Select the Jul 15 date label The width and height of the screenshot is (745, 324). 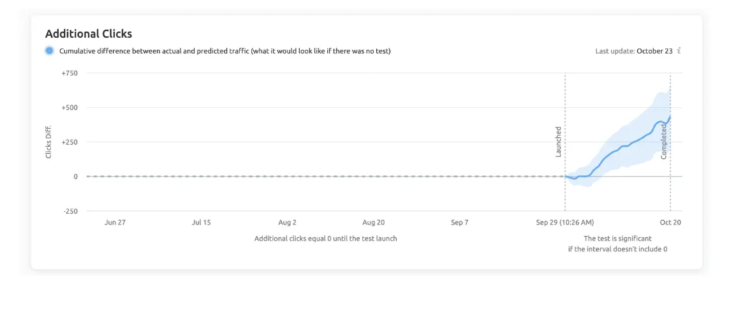[x=201, y=223]
